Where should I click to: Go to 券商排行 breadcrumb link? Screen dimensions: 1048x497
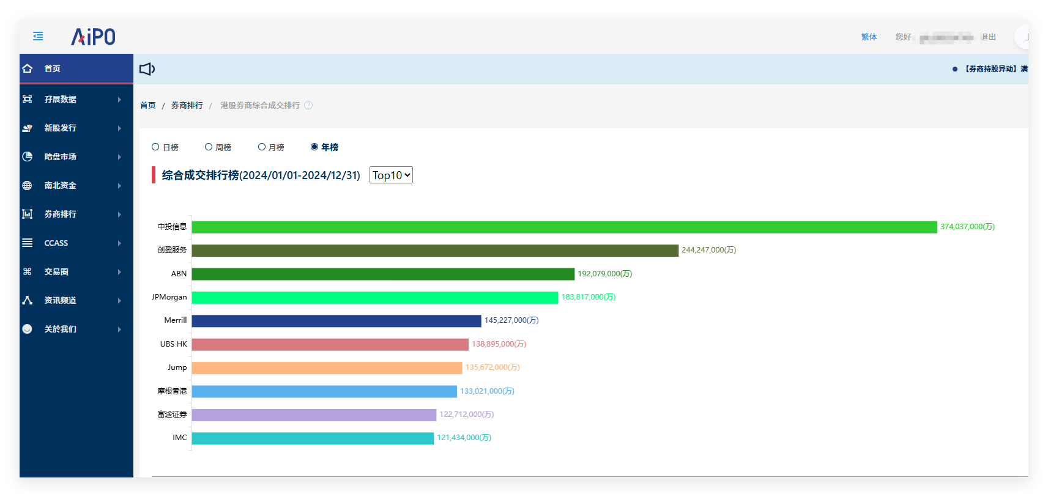[x=187, y=105]
